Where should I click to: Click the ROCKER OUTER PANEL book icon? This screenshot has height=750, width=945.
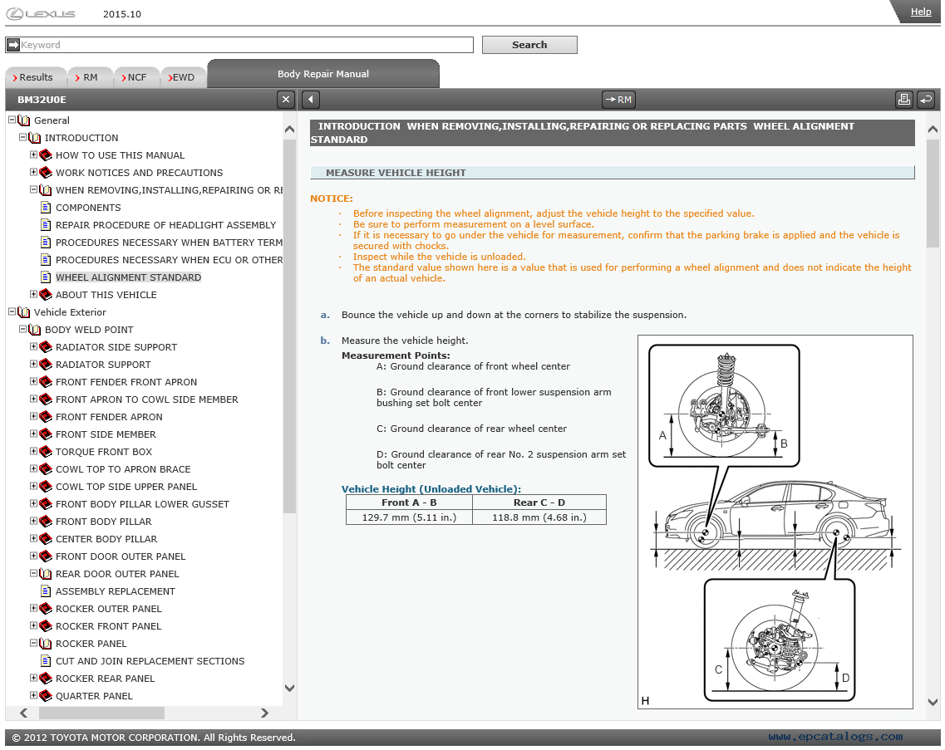[45, 609]
